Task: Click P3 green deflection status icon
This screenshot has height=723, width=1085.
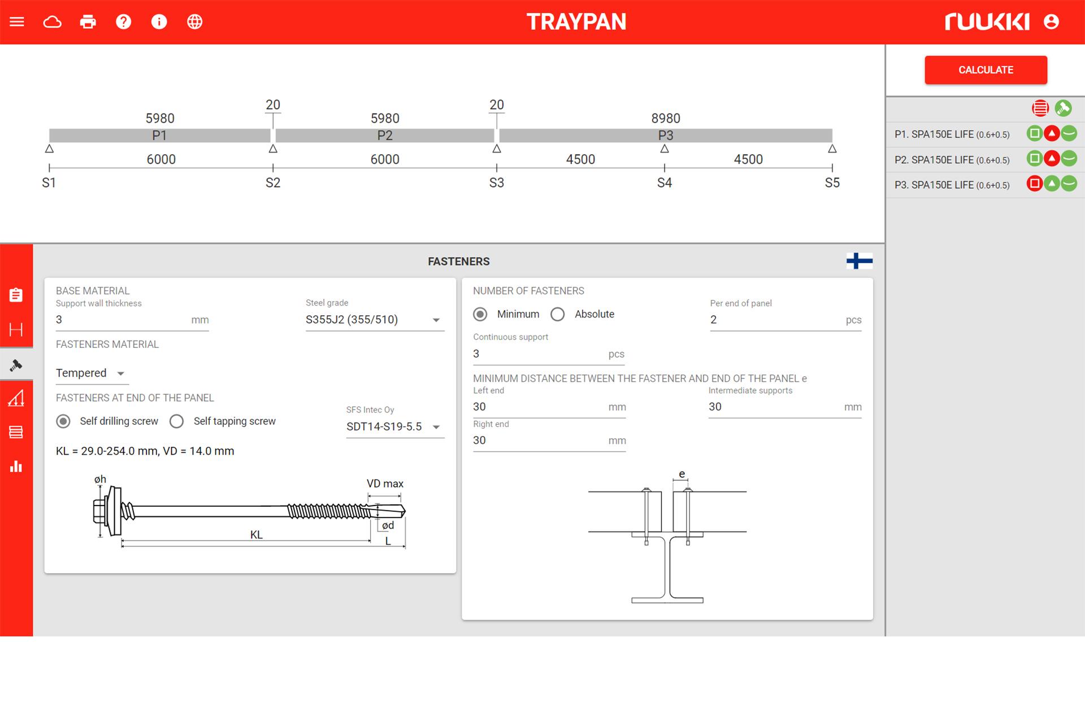Action: (x=1069, y=184)
